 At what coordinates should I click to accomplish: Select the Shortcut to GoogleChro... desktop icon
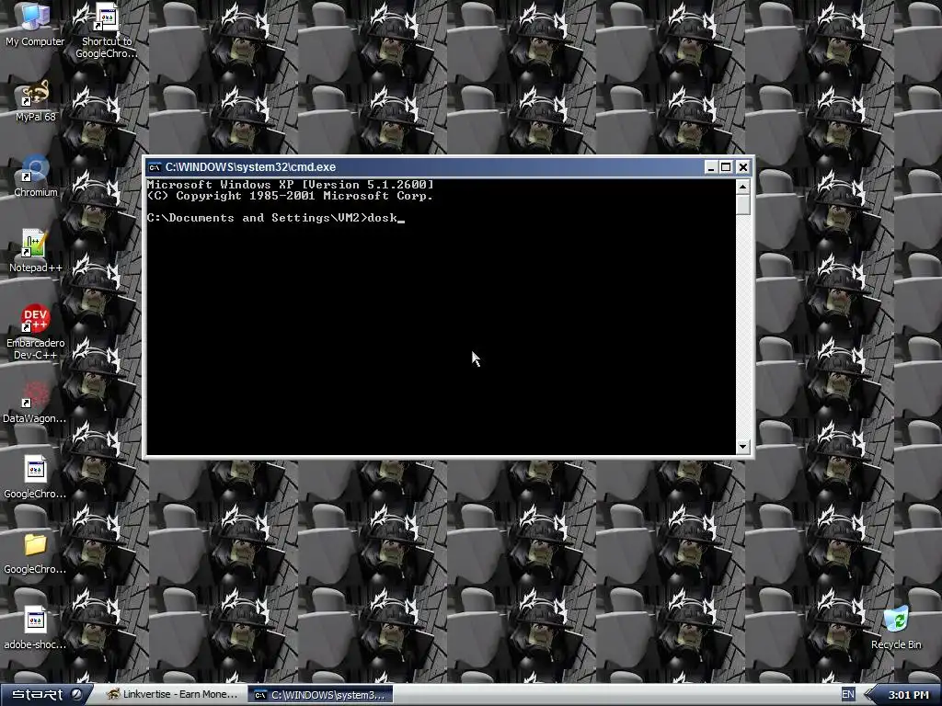click(107, 30)
